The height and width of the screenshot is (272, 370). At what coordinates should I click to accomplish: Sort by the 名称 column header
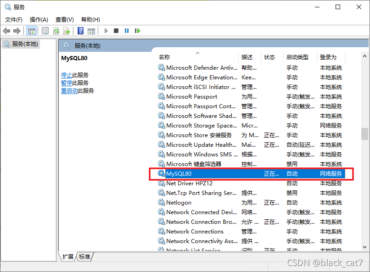tap(198, 57)
